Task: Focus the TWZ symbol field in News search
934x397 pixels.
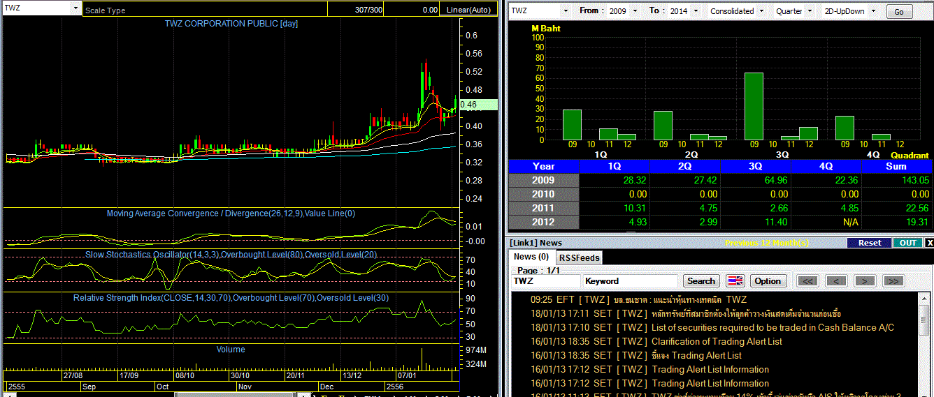Action: click(545, 281)
